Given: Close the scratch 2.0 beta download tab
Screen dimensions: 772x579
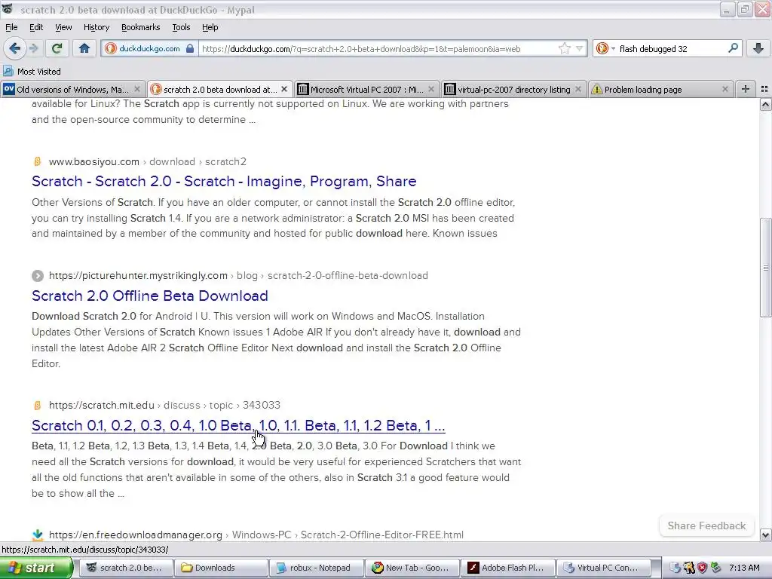Looking at the screenshot, I should 284,89.
